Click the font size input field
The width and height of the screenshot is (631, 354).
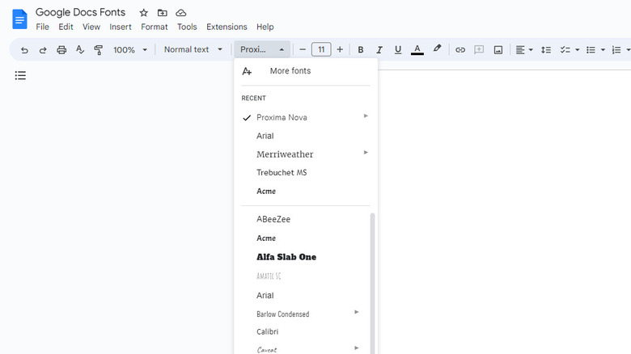(321, 50)
